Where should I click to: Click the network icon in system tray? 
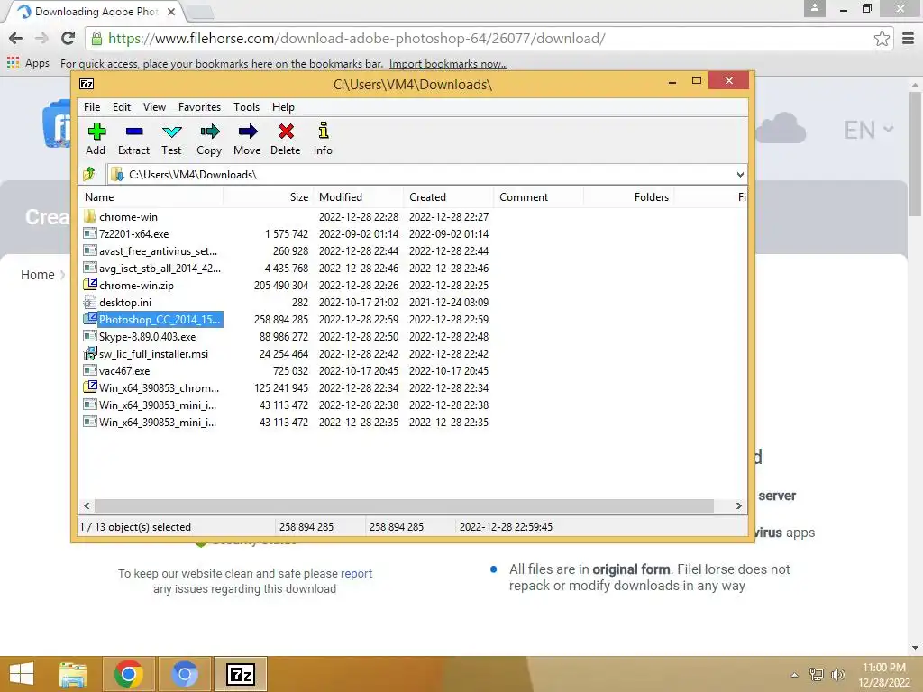pyautogui.click(x=817, y=675)
